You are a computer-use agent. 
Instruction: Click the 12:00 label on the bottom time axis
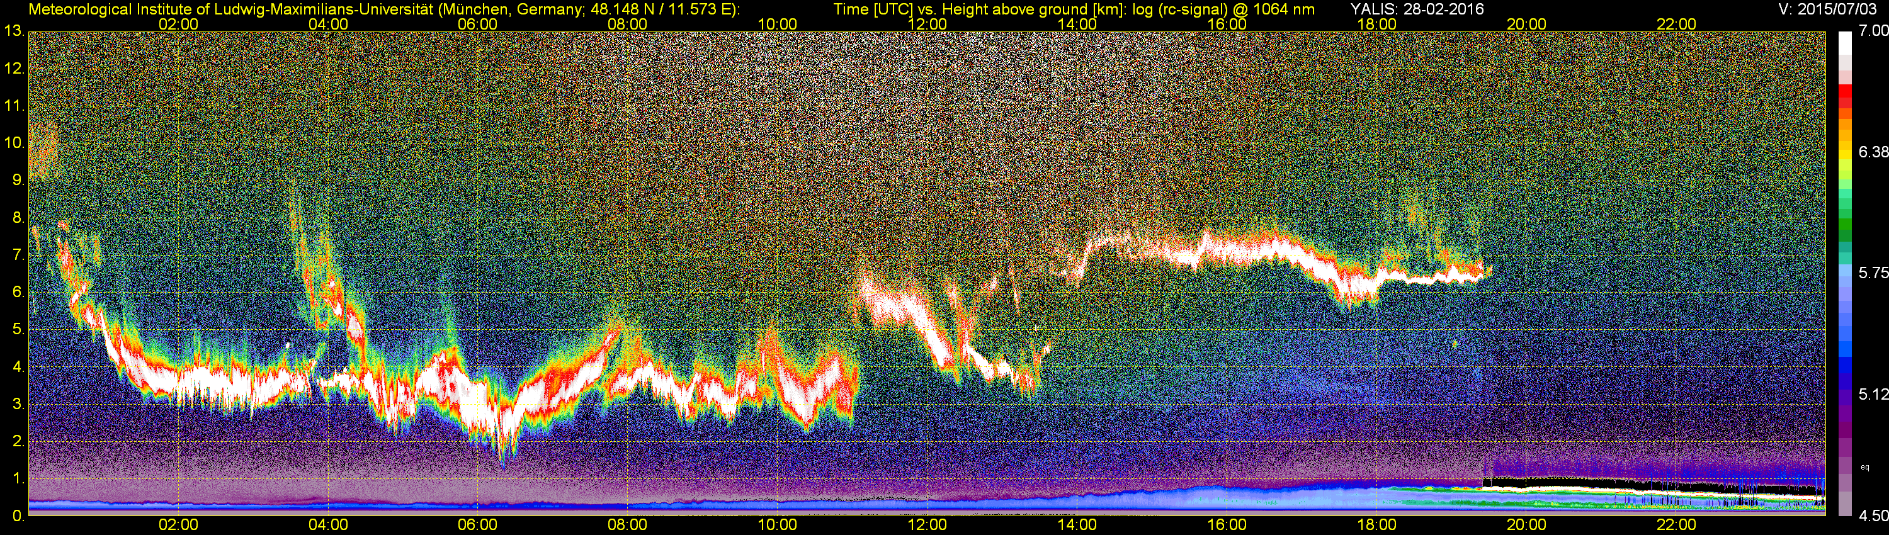(927, 526)
